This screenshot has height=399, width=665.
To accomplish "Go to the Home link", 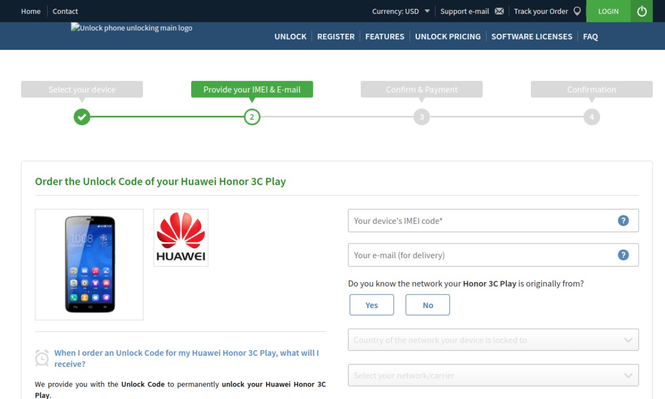I will point(31,11).
